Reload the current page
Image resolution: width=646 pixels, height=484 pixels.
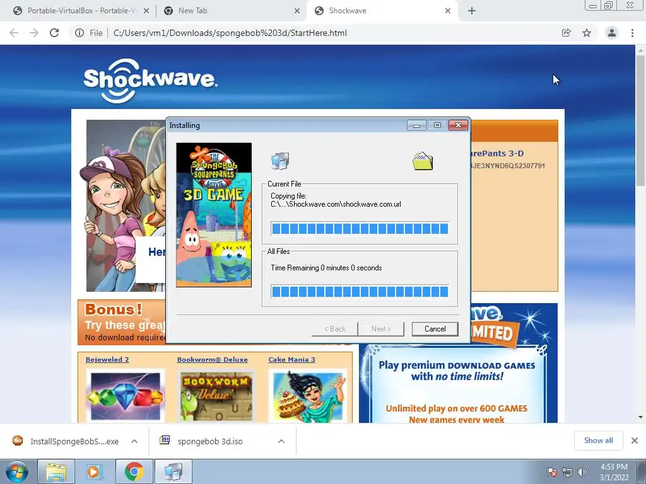coord(54,33)
